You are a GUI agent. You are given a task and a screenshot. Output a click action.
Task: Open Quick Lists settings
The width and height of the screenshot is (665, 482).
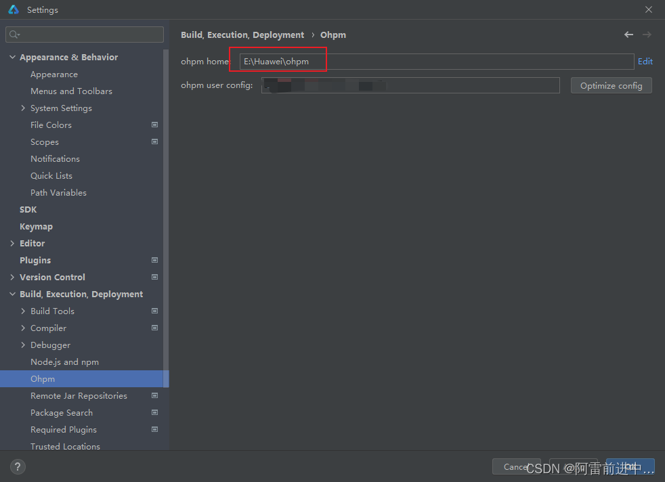click(51, 175)
